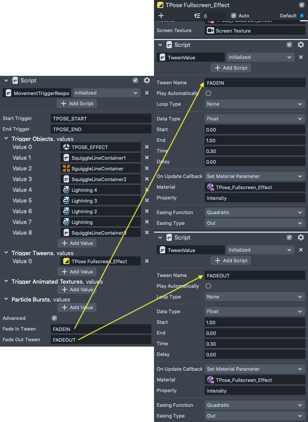Click the Screen Texture camera icon
Viewport: 308px width, 422px height.
211,31
